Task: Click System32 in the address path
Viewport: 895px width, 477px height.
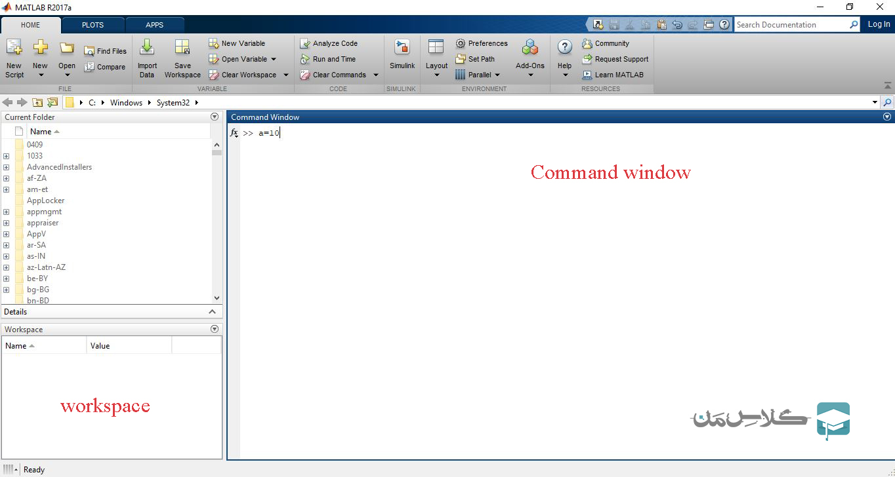Action: tap(173, 103)
